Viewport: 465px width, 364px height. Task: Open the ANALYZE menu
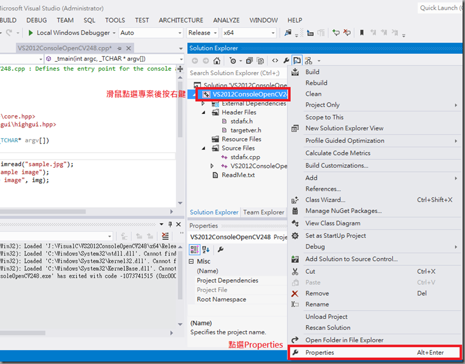pos(226,20)
